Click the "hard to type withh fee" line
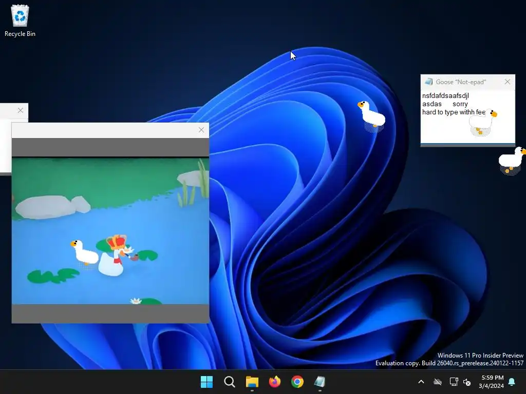This screenshot has width=526, height=394. click(x=454, y=112)
